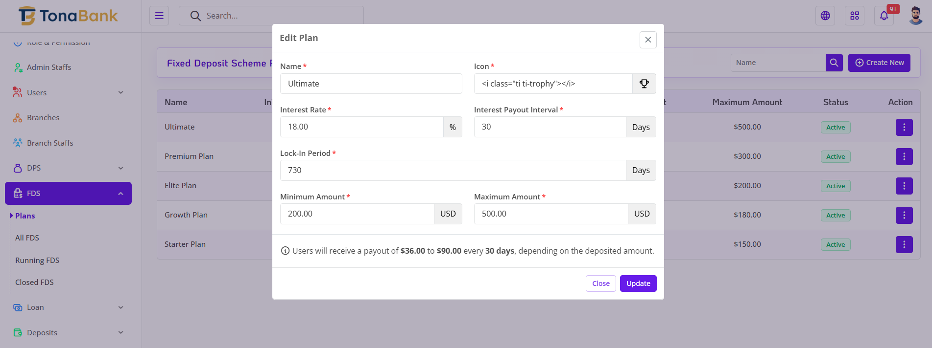This screenshot has height=348, width=932.
Task: Click the Update button
Action: click(x=638, y=283)
